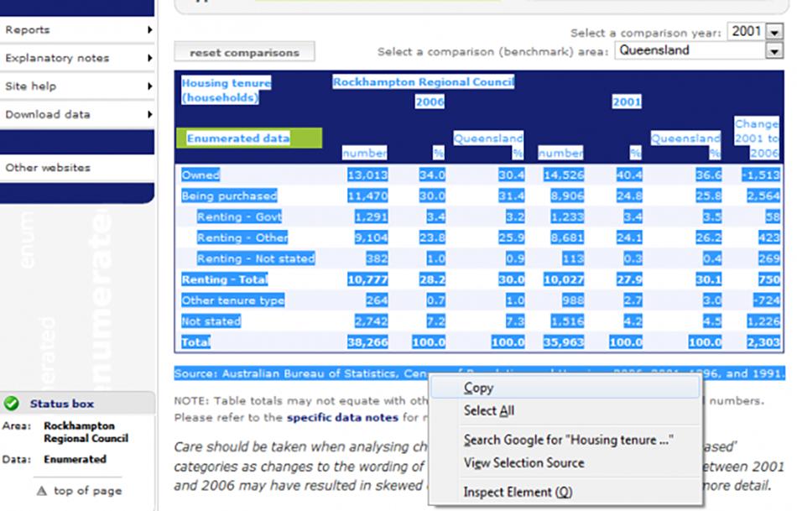The height and width of the screenshot is (511, 797).
Task: Click Owned 2006 number 13,013
Action: point(367,175)
